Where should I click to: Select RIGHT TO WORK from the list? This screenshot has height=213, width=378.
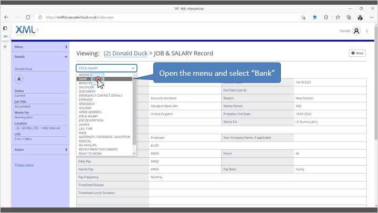coord(104,154)
